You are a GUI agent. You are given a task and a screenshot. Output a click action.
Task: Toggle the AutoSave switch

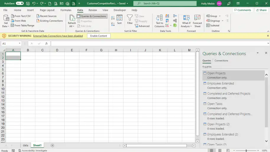(20, 4)
